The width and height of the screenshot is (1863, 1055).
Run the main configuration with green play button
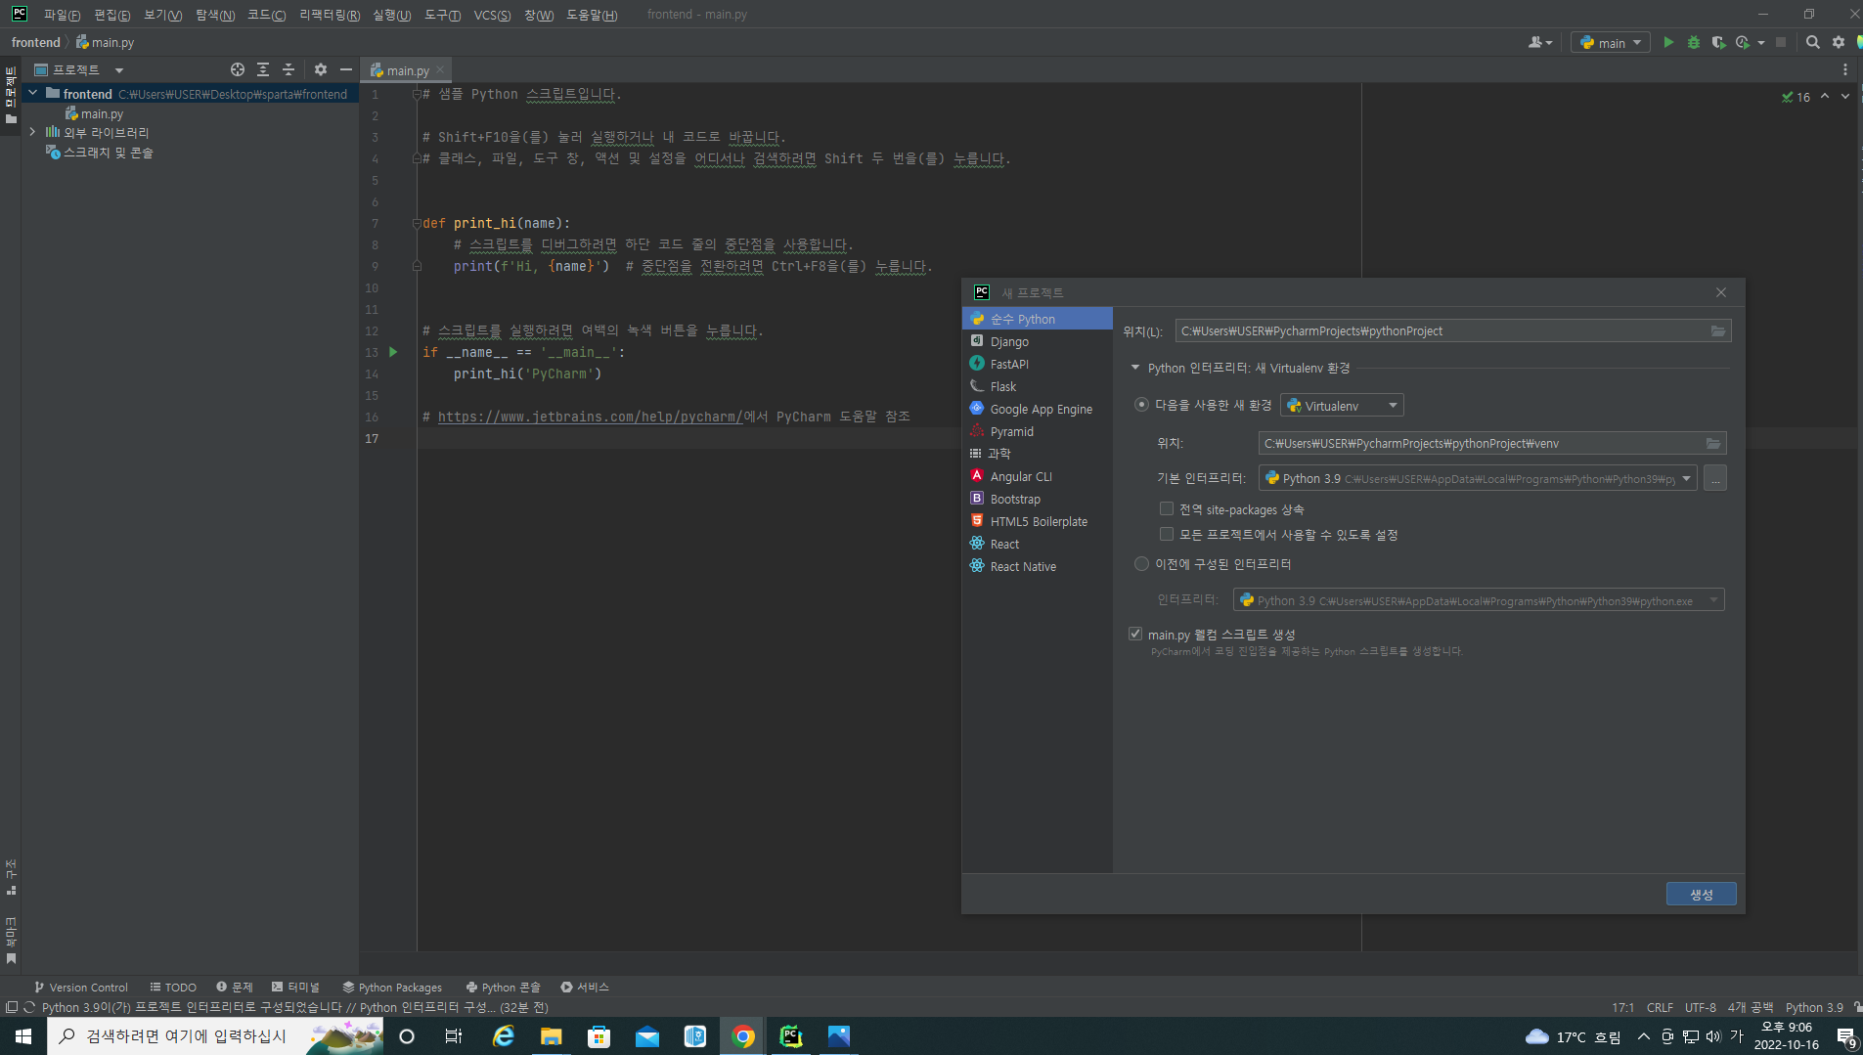pos(1668,42)
